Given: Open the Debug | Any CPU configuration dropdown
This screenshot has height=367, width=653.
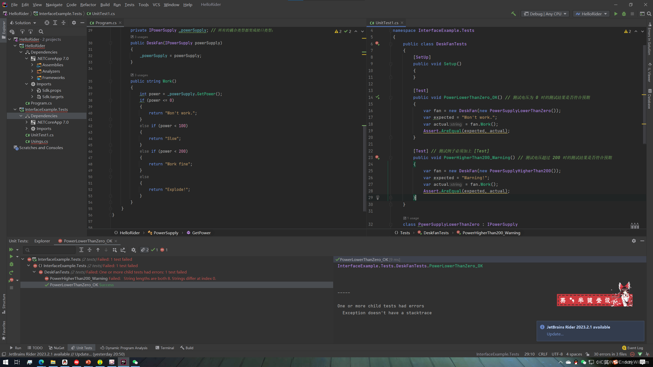Looking at the screenshot, I should pyautogui.click(x=545, y=14).
